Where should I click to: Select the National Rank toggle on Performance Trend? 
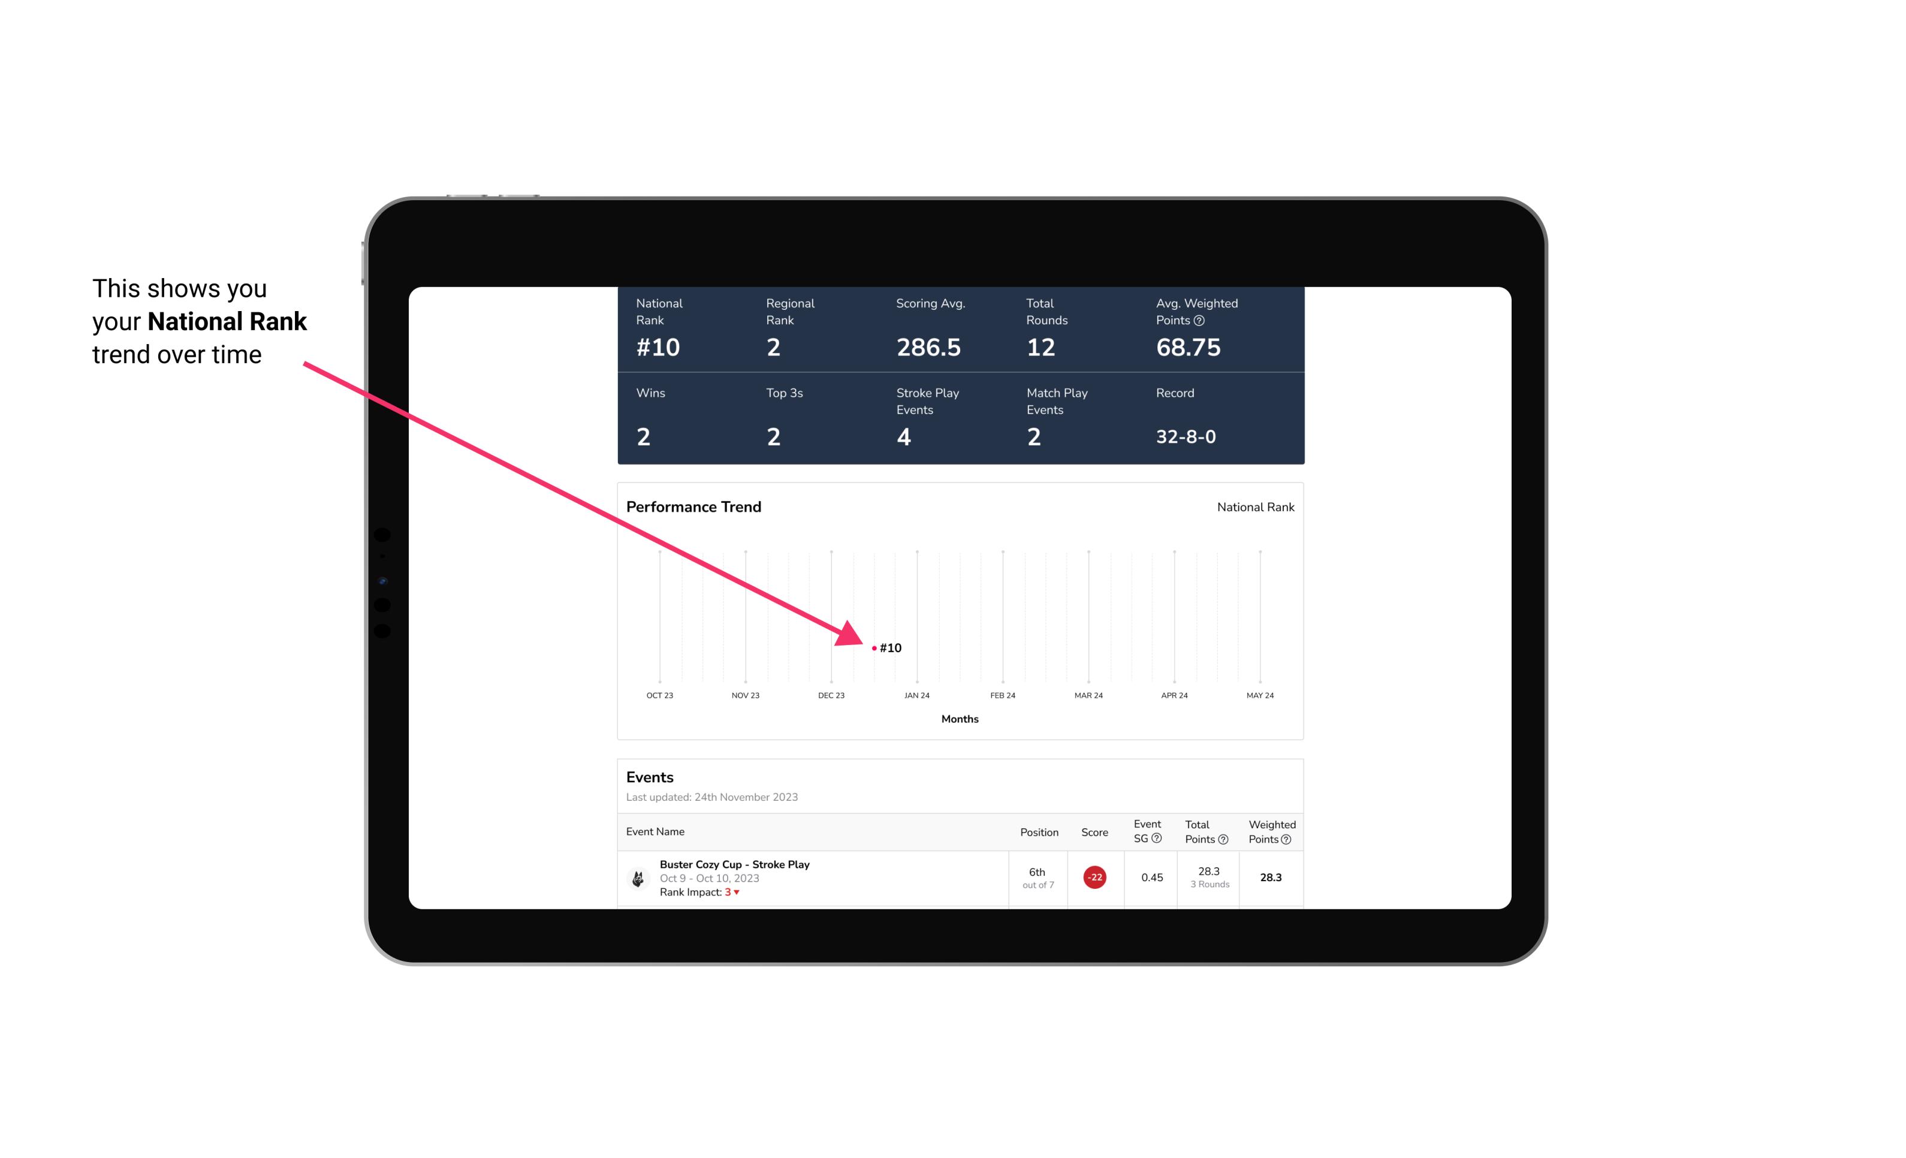1255,506
